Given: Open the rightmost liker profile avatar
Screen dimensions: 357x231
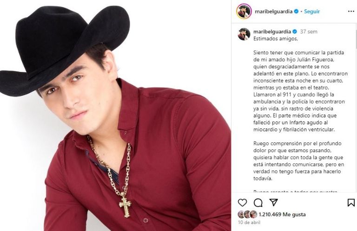Looking at the screenshot, I should (253, 214).
